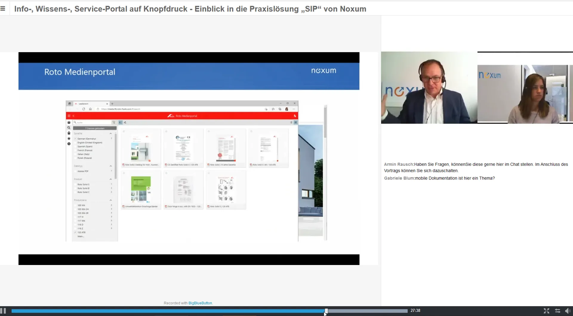Mute the playback volume speaker icon
Image resolution: width=573 pixels, height=316 pixels.
[568, 311]
